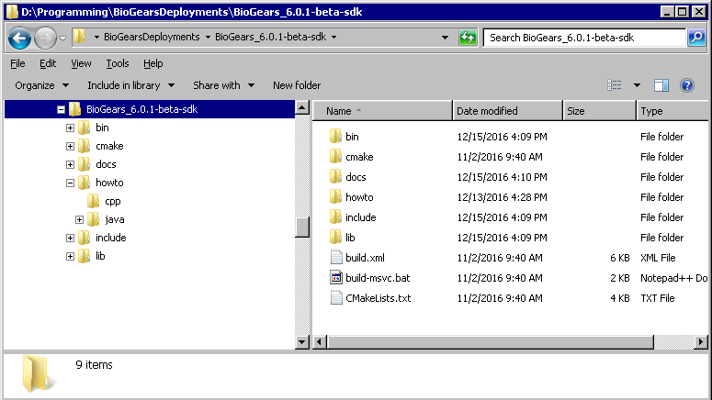Click into the Search BioGears_6.0.1-beta-sdk field
712x400 pixels.
pyautogui.click(x=584, y=38)
